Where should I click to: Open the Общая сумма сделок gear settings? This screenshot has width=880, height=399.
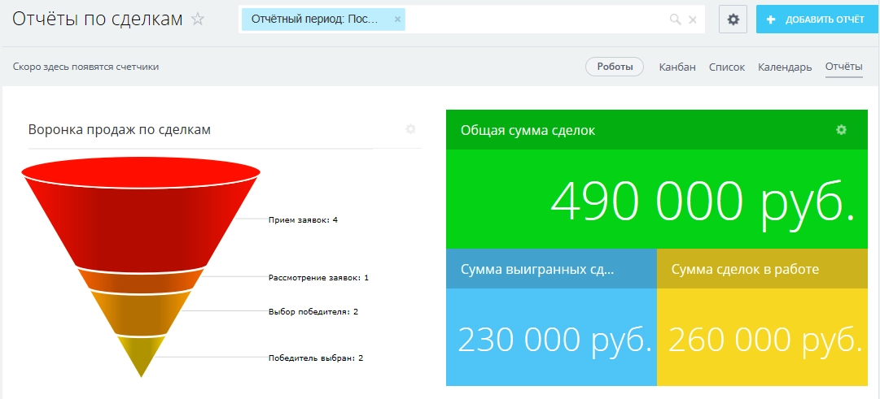click(841, 130)
